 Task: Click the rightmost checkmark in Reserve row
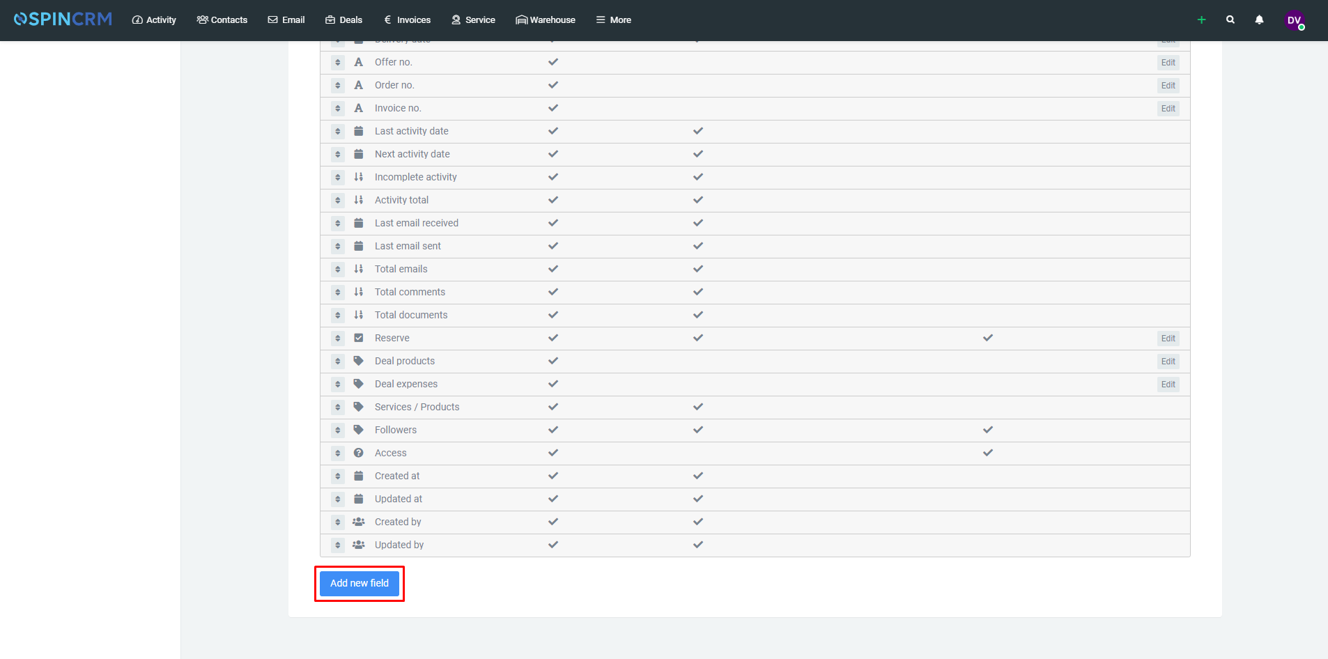click(x=988, y=338)
